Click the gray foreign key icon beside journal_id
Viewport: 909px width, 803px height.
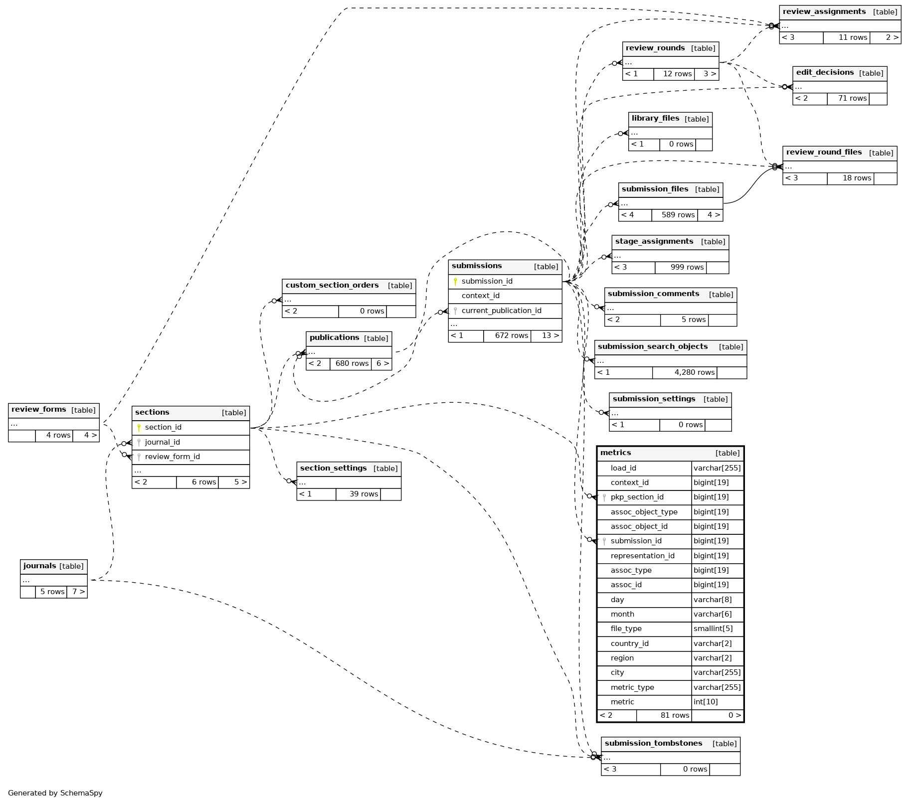pyautogui.click(x=139, y=442)
